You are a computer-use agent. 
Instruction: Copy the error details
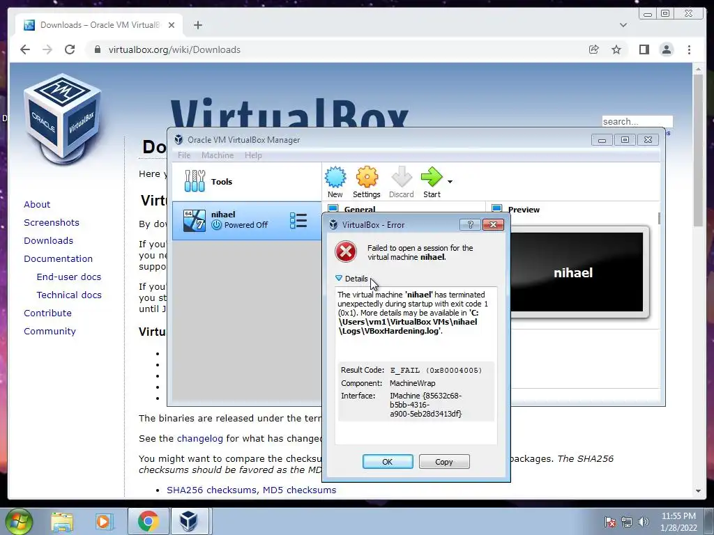pos(444,461)
